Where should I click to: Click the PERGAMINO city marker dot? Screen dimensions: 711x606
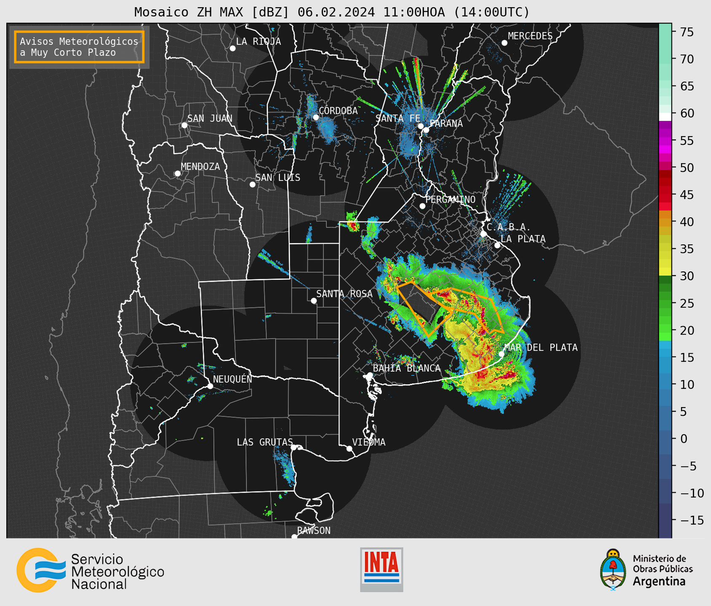[422, 206]
